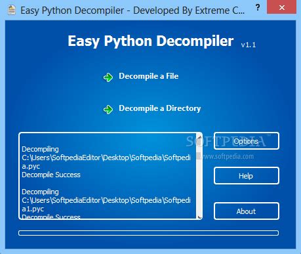Click the first 'Decompile Success' line in log

[x=51, y=175]
